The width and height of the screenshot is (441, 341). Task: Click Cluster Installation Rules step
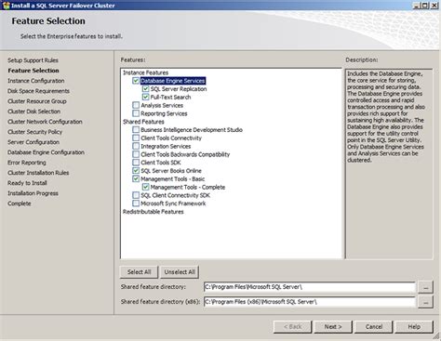tap(38, 173)
